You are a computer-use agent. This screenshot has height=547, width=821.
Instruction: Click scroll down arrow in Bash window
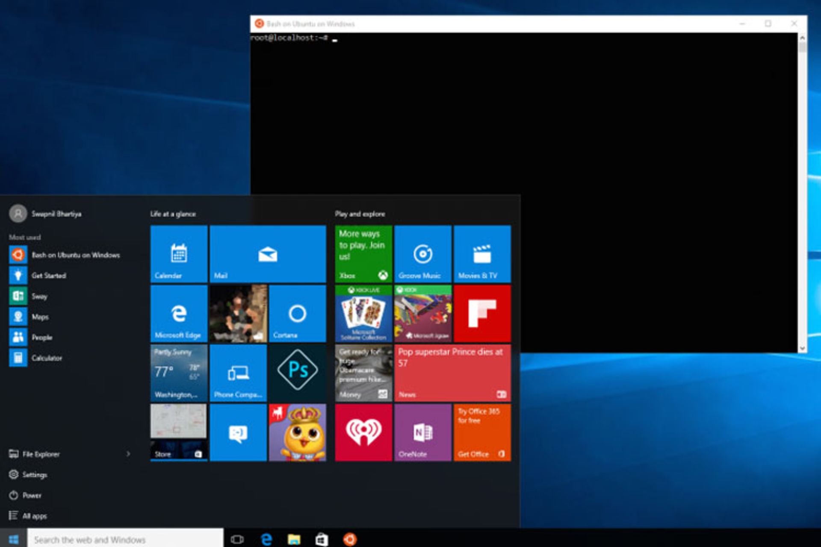tap(802, 348)
